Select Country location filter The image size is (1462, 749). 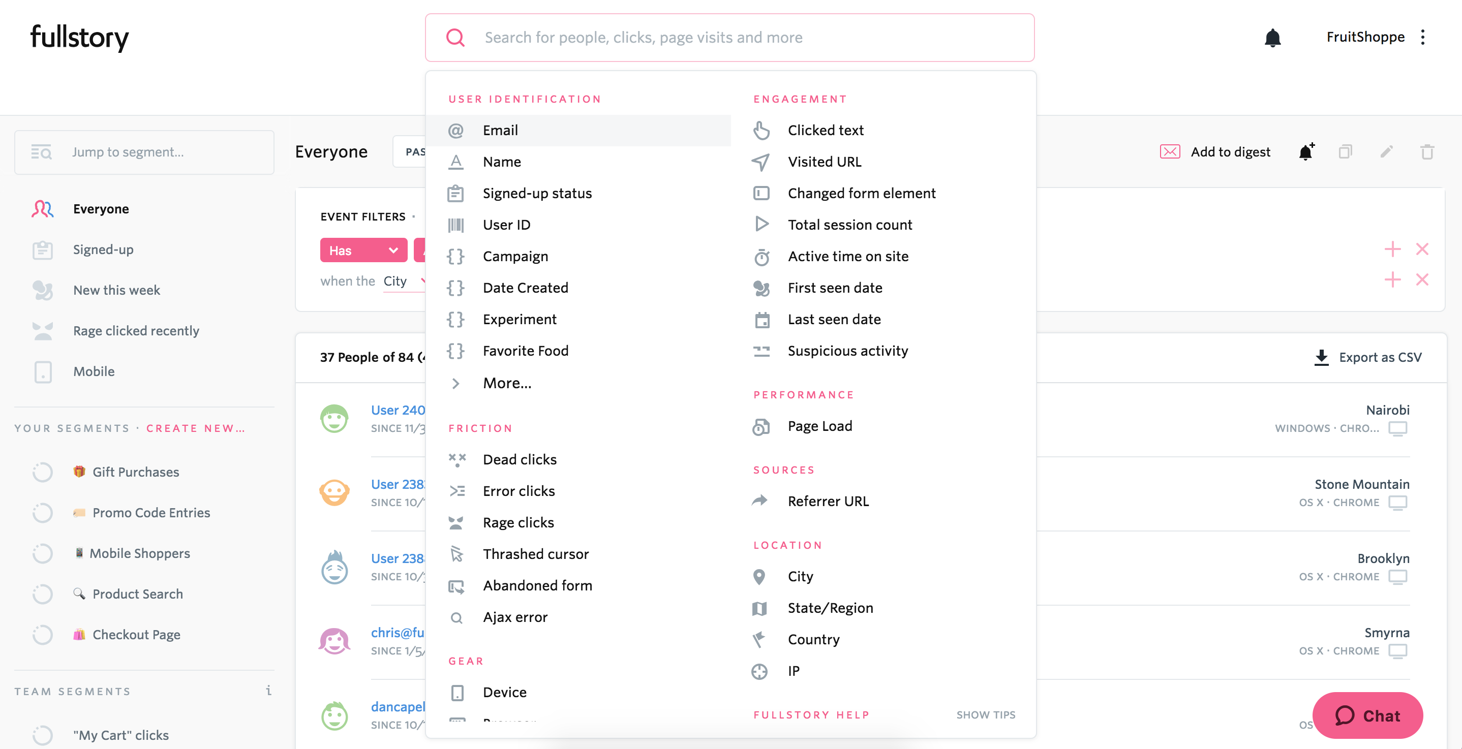click(883, 639)
